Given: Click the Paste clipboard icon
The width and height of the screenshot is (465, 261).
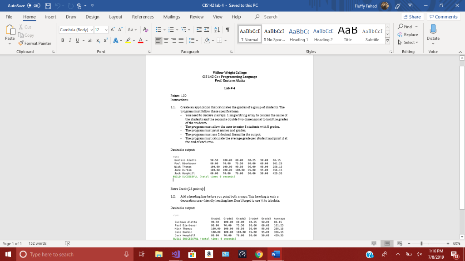Looking at the screenshot, I should (10, 30).
